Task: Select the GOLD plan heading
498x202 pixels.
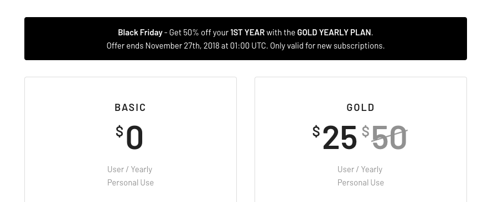Action: 360,108
